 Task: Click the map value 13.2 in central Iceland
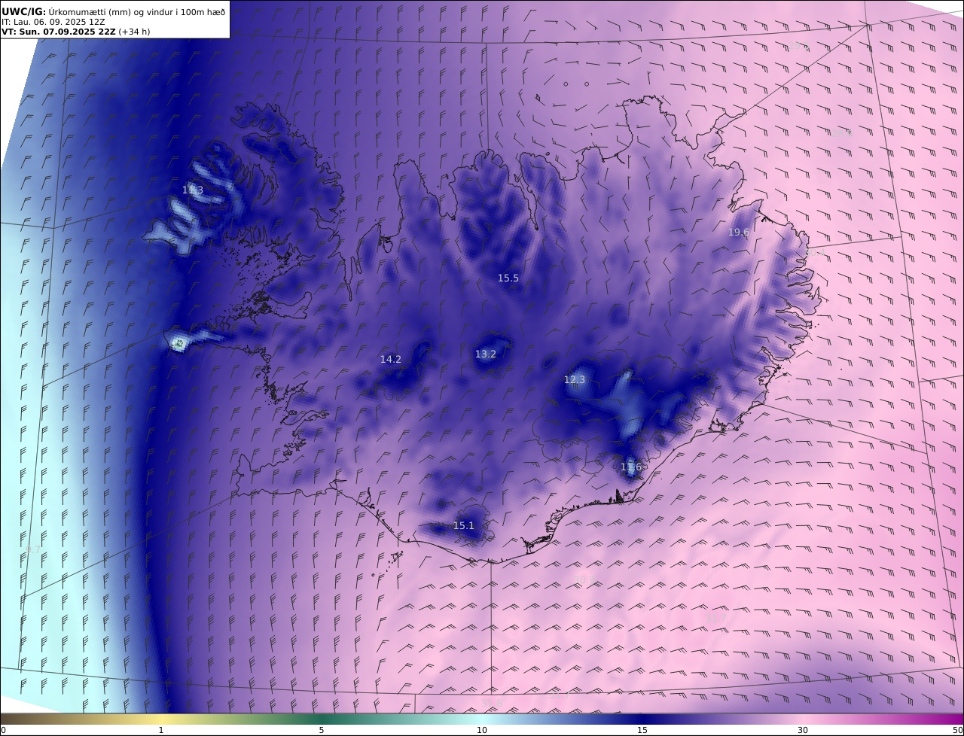(x=486, y=354)
